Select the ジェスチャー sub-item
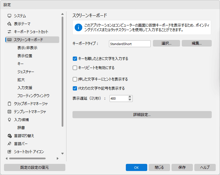The height and width of the screenshot is (175, 220). point(26,72)
